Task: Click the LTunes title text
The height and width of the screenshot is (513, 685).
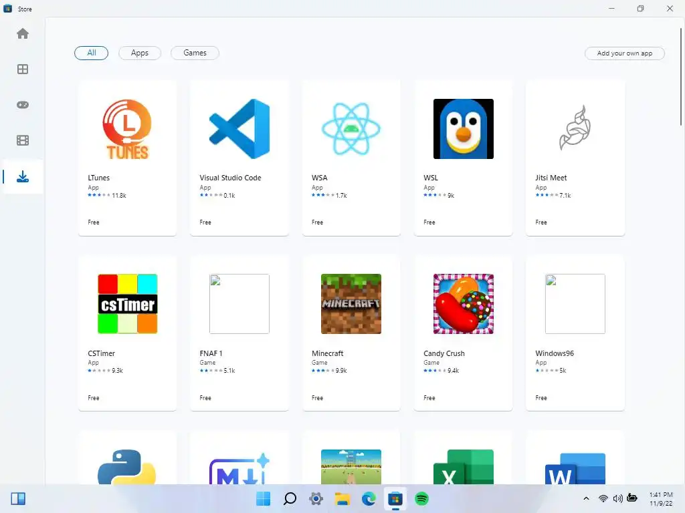Action: (x=99, y=178)
